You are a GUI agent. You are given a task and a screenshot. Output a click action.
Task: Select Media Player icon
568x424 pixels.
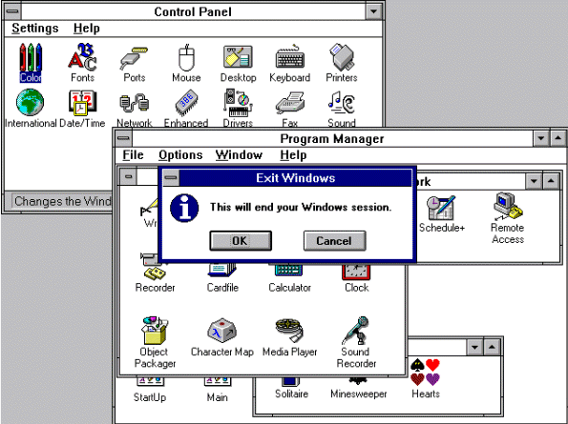tap(290, 337)
